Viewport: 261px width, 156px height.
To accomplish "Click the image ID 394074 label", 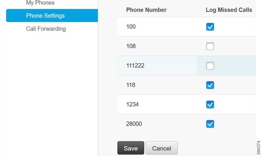I will coord(258,148).
